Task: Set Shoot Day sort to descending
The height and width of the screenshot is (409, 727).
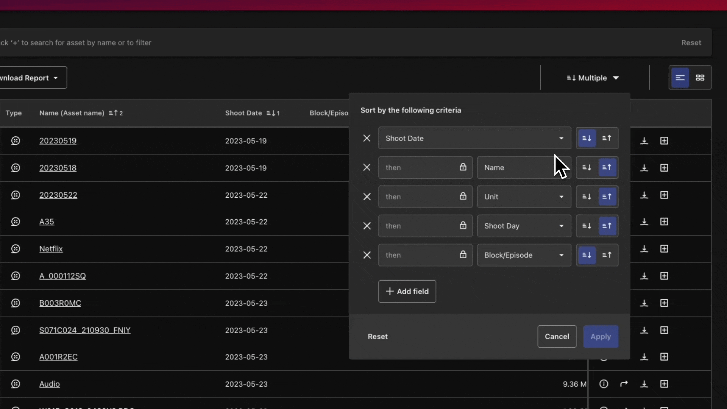Action: click(x=587, y=226)
